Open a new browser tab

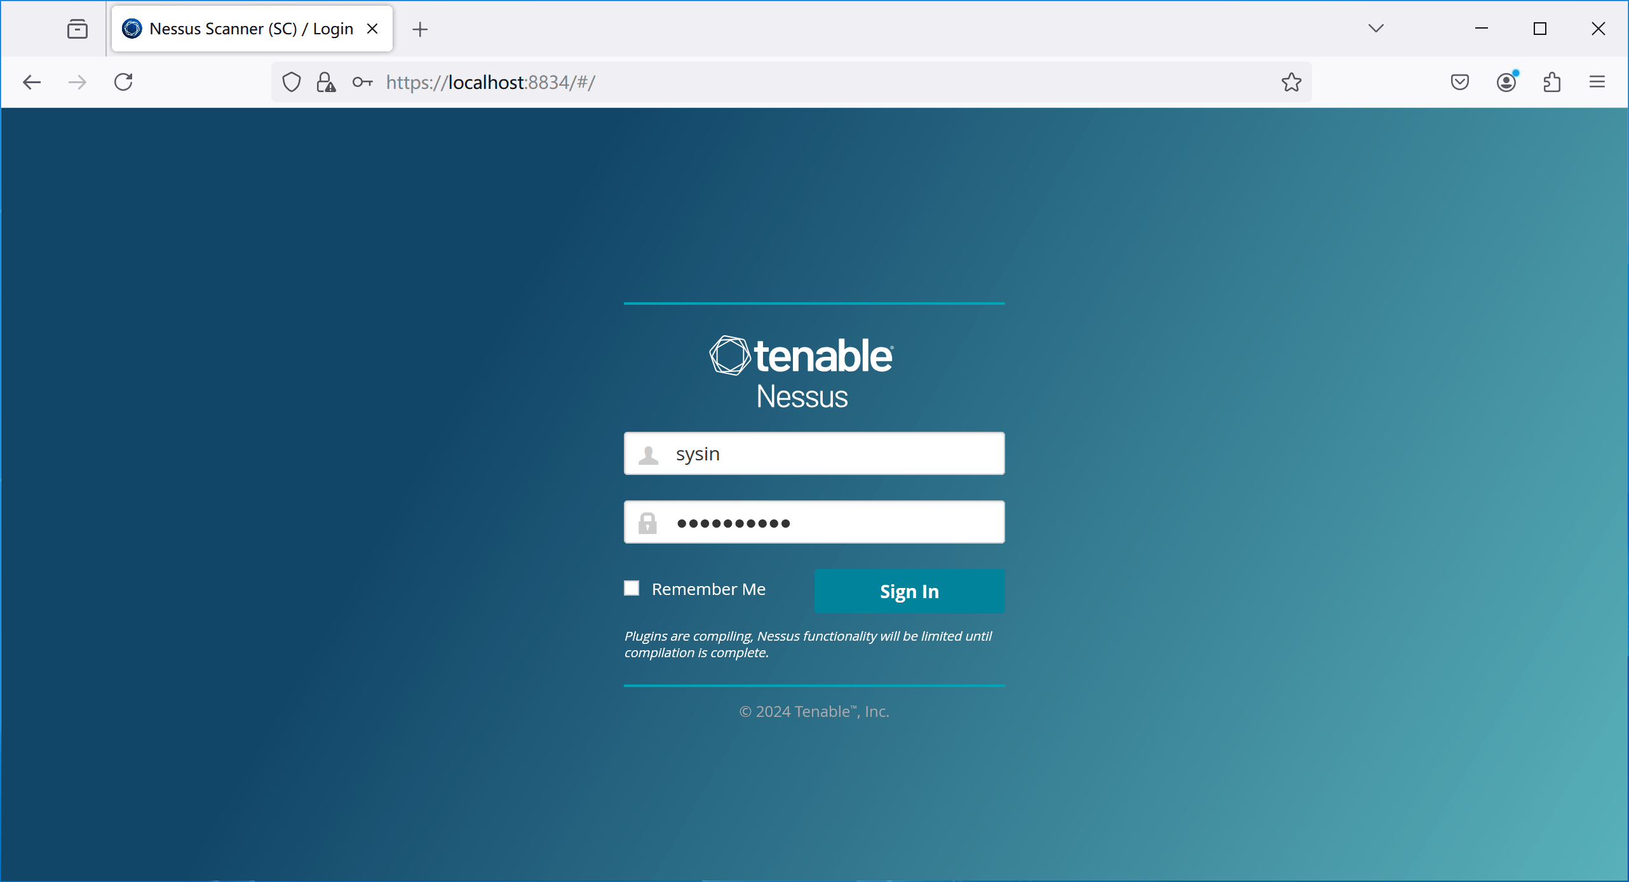pos(420,28)
